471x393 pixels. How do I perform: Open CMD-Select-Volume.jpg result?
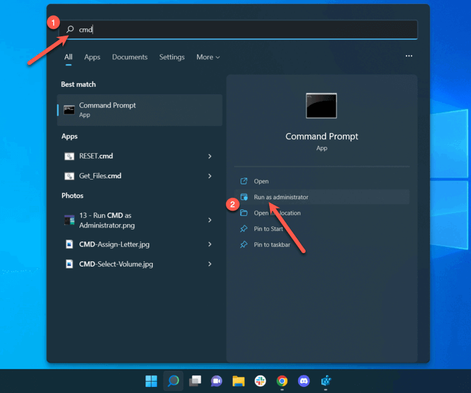click(x=140, y=264)
